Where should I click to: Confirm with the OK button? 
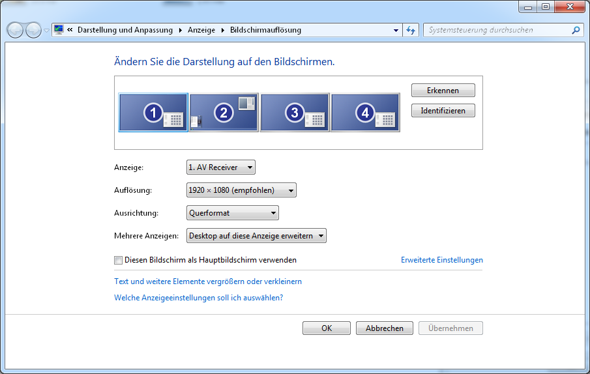pyautogui.click(x=326, y=328)
